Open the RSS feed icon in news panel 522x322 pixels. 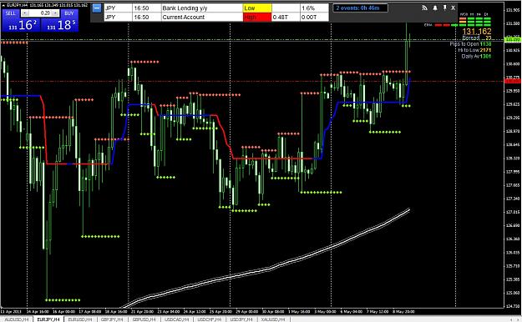pos(424,8)
